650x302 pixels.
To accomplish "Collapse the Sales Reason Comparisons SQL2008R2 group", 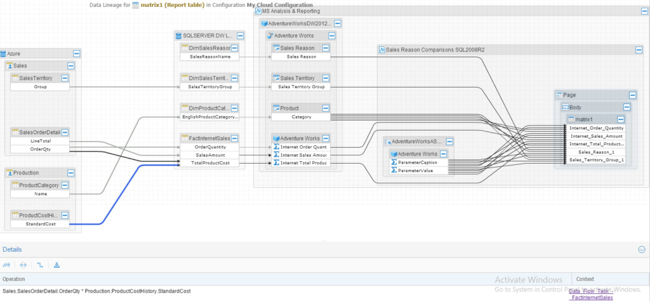I will click(639, 49).
